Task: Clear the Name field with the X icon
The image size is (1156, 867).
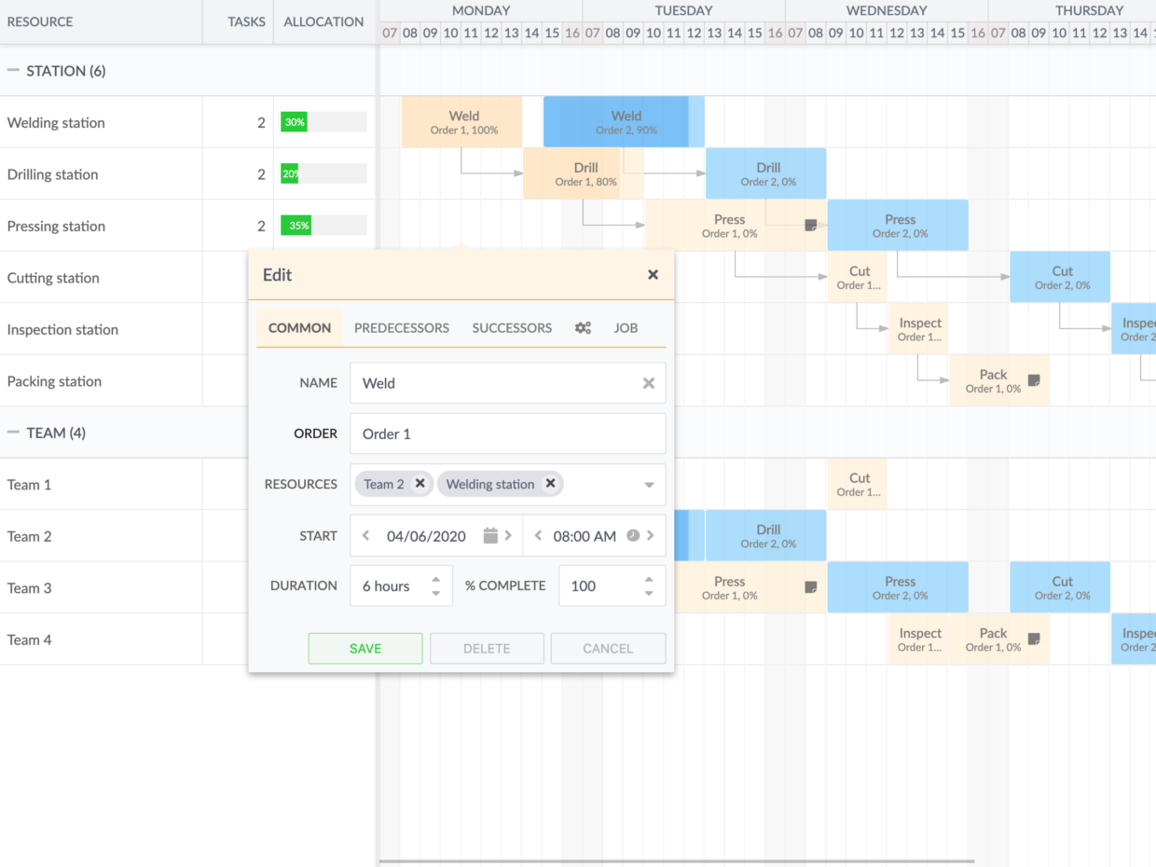Action: [648, 383]
